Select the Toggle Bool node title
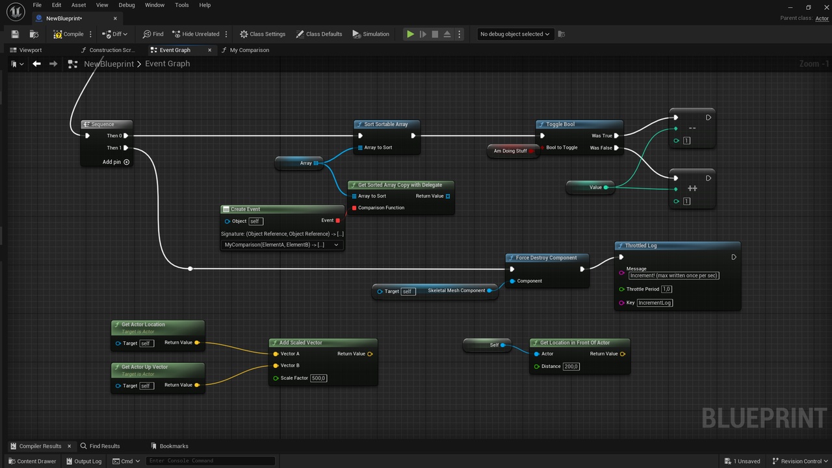This screenshot has width=832, height=468. (560, 124)
